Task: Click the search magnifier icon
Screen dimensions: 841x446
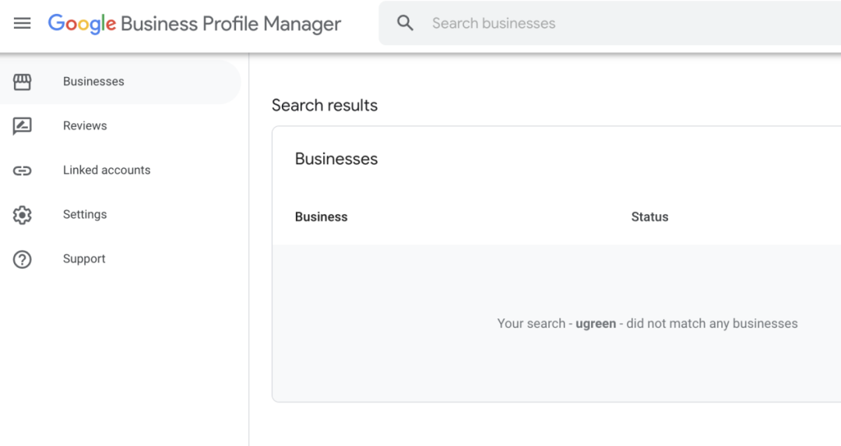Action: point(405,23)
